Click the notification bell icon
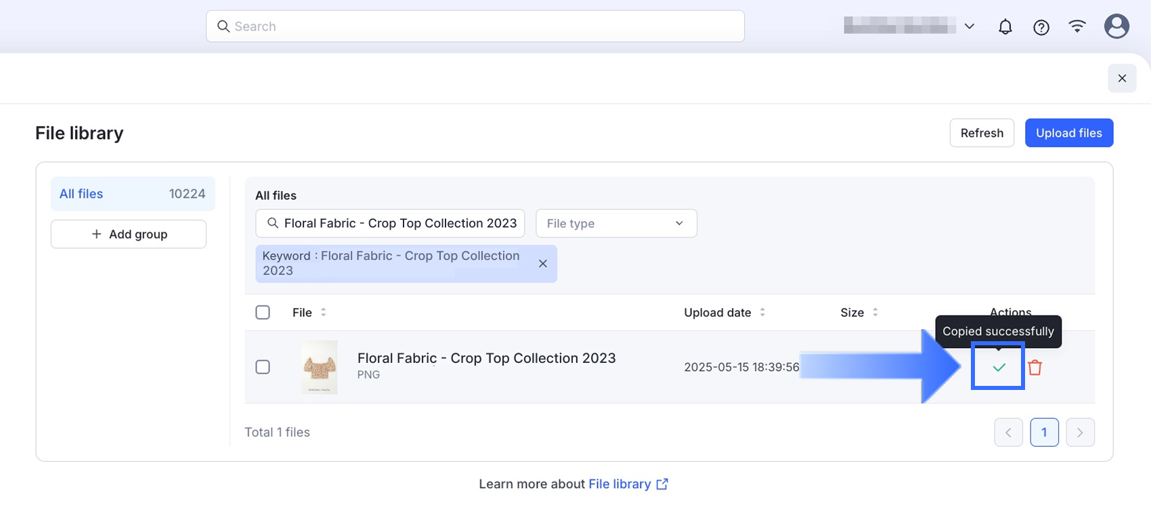 1005,27
